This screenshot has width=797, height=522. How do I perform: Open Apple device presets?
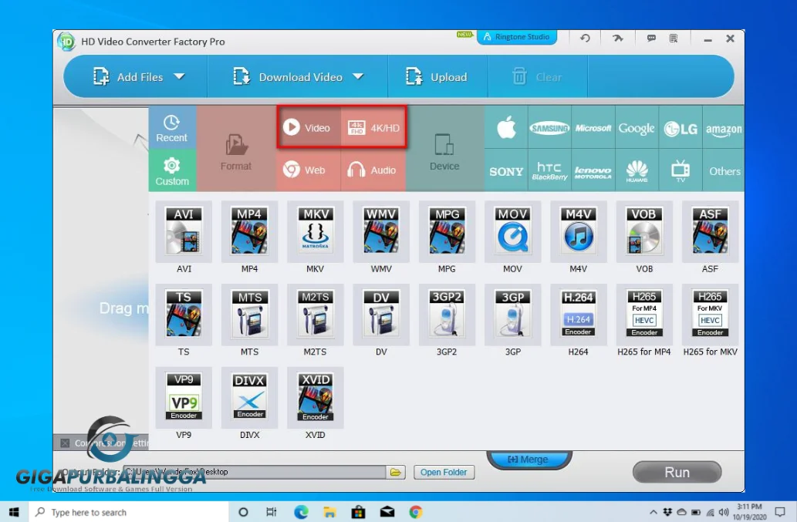(506, 127)
